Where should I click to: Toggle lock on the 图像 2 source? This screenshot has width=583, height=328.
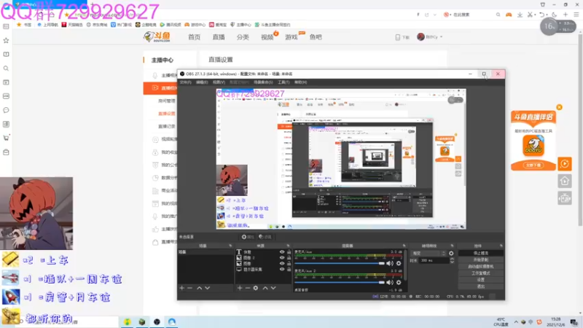coord(289,258)
